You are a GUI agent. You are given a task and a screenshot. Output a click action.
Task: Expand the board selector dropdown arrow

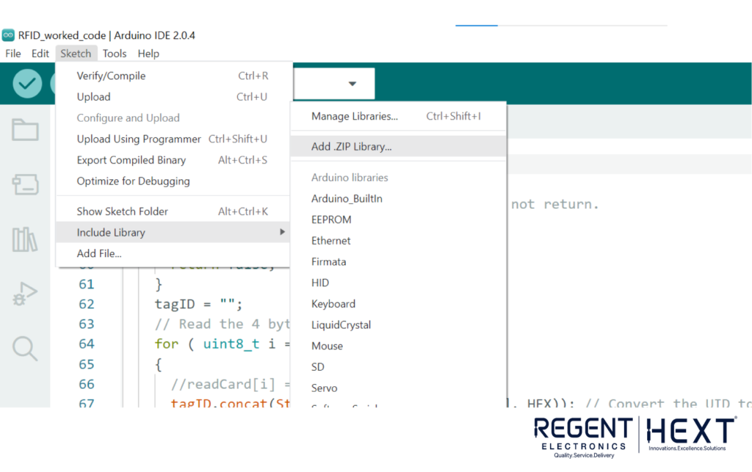pyautogui.click(x=352, y=84)
